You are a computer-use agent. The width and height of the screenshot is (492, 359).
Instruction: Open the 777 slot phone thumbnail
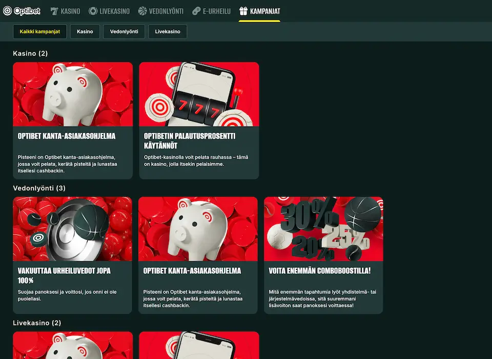coord(199,94)
